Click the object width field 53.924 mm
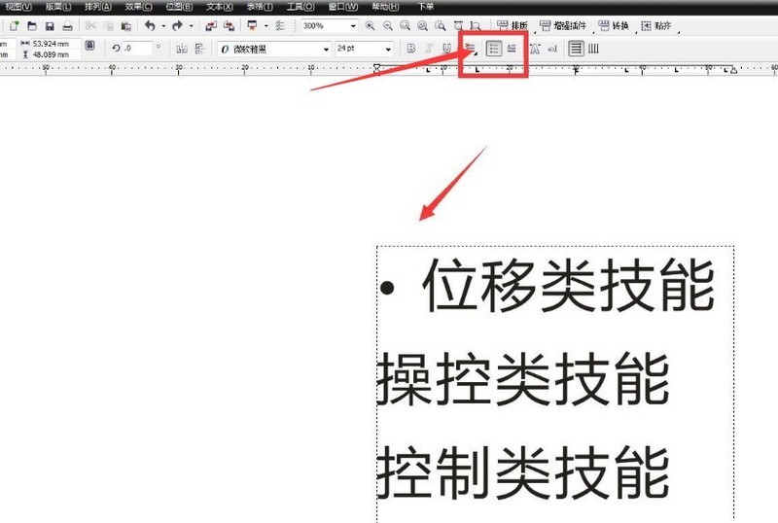The width and height of the screenshot is (778, 523). [55, 44]
